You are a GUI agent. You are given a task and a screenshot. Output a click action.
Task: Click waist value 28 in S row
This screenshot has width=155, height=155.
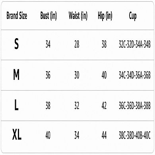pyautogui.click(x=77, y=44)
